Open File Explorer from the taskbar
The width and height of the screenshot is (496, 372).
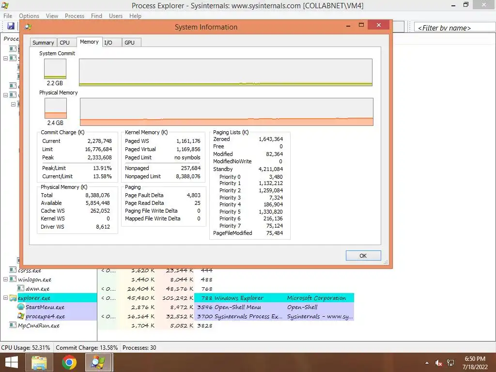(x=39, y=362)
